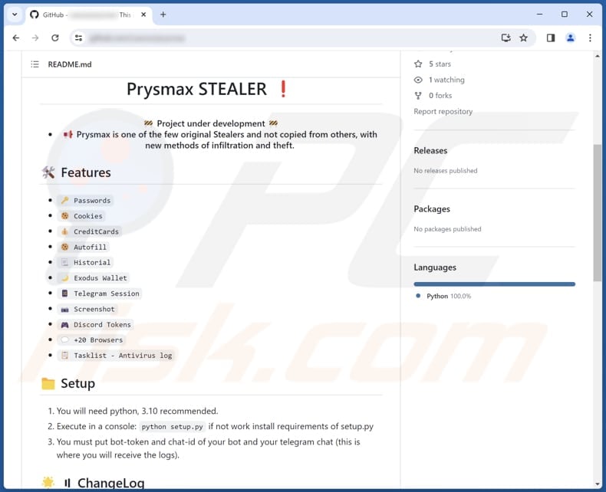The width and height of the screenshot is (606, 492).
Task: Select the +20 Browsers feature item
Action: (91, 339)
